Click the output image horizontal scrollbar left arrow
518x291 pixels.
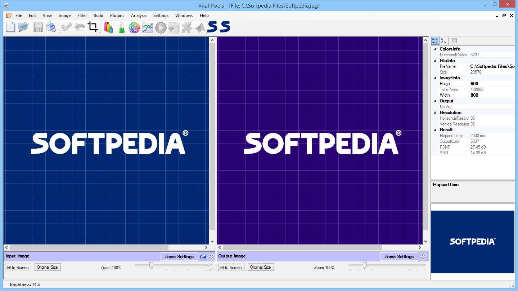pos(220,248)
